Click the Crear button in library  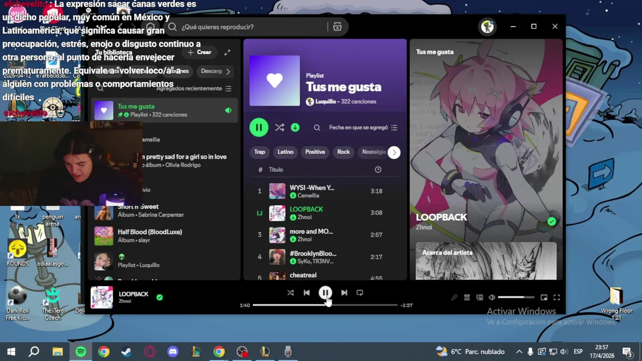[200, 52]
